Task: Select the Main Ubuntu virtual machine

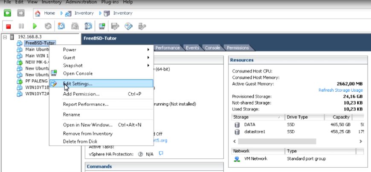Action: coord(37,50)
